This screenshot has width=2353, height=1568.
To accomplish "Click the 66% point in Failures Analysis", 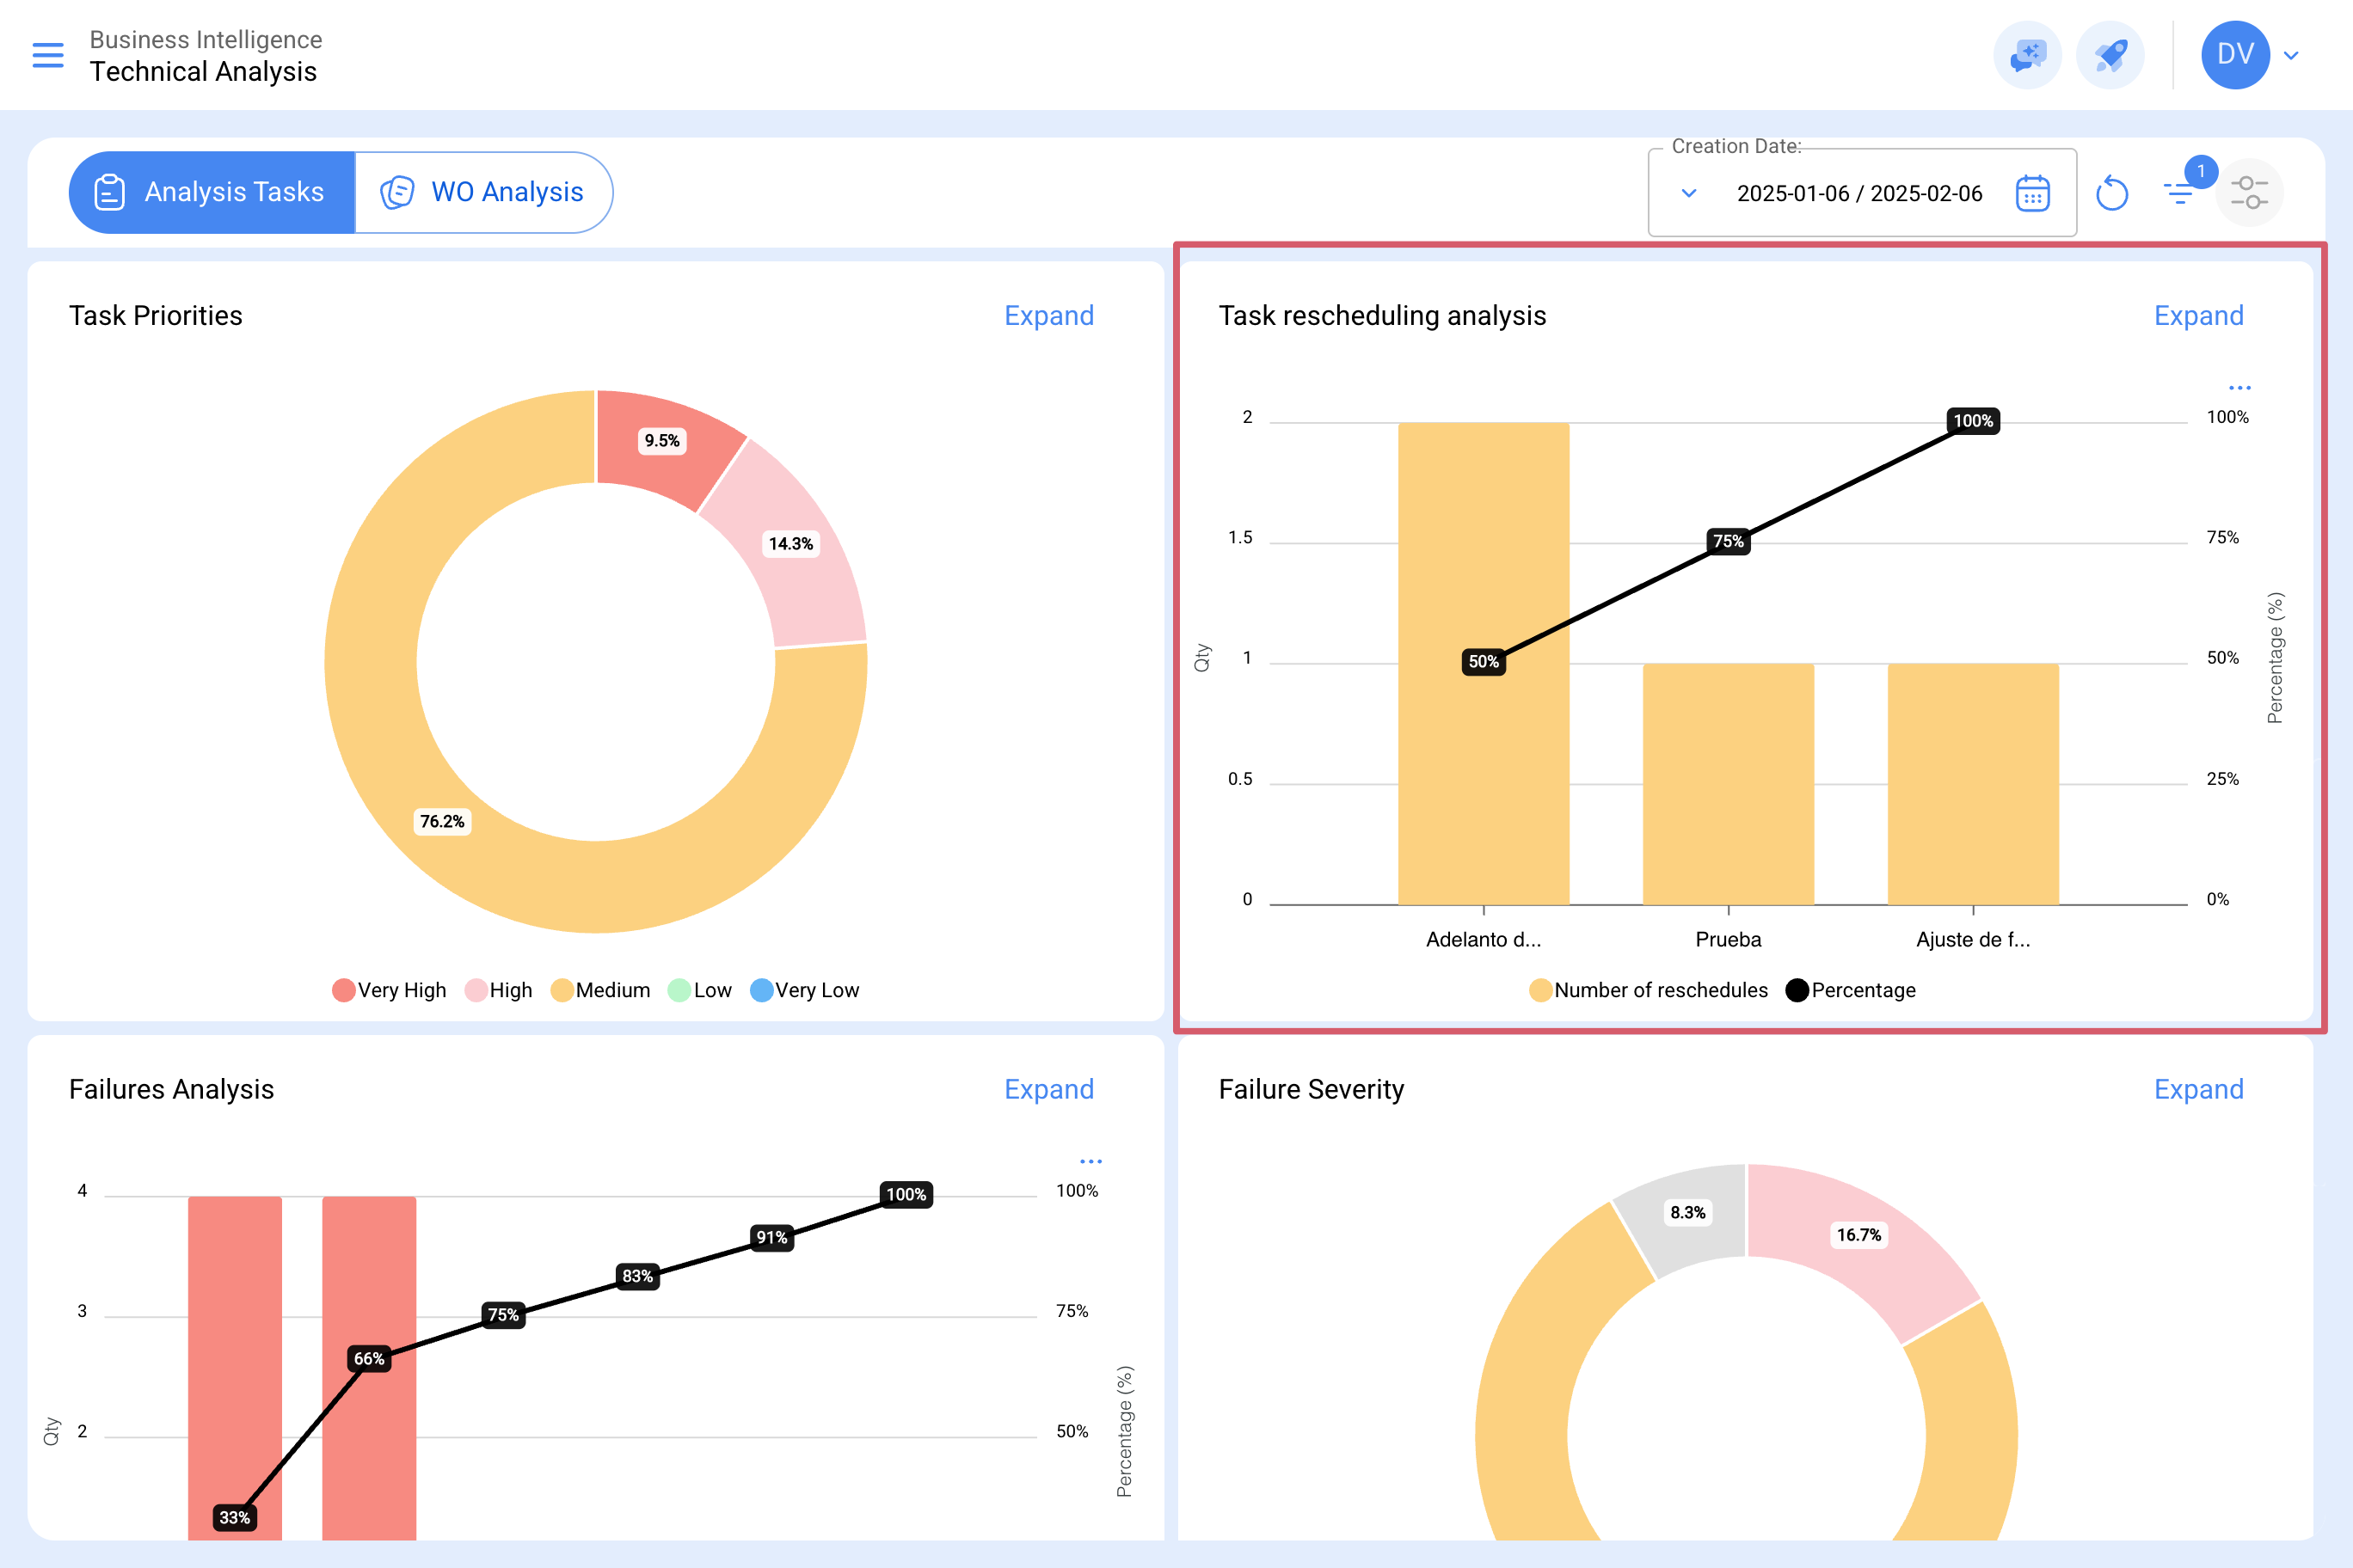I will (368, 1359).
